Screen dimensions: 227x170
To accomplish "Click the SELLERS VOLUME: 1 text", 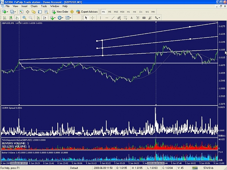I will click(x=16, y=146).
